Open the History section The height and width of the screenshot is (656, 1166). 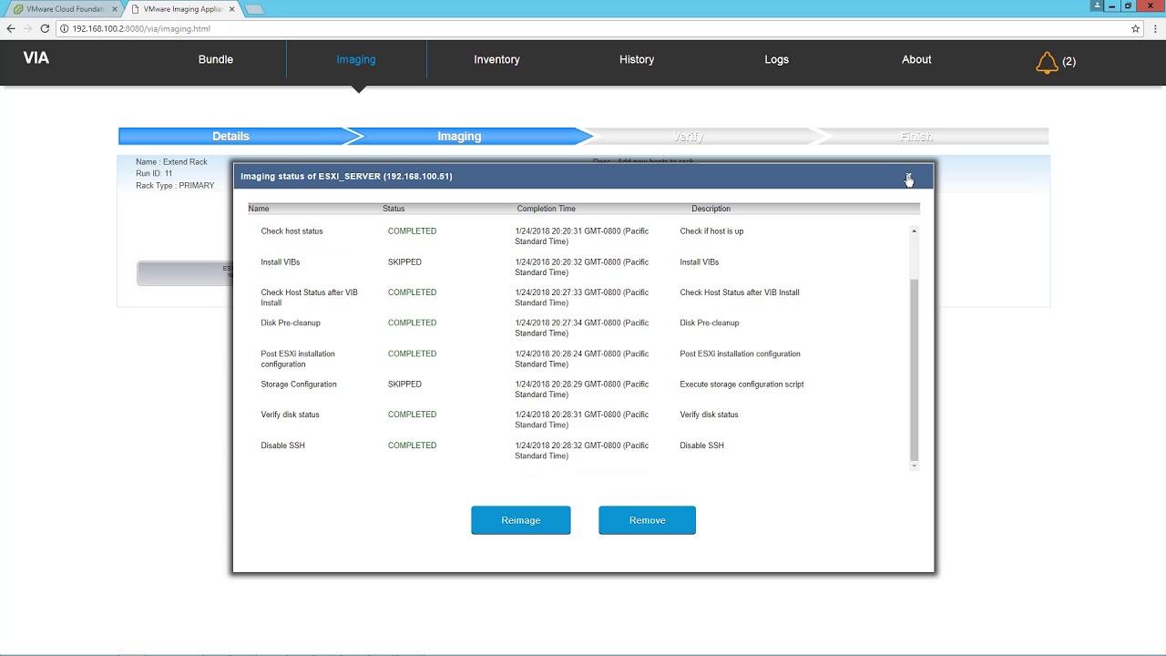pyautogui.click(x=637, y=59)
